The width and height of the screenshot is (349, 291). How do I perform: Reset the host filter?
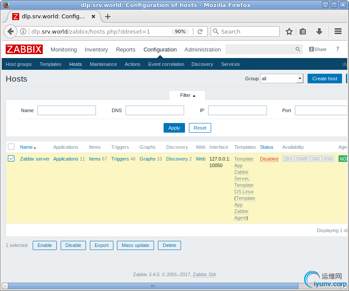[x=200, y=128]
